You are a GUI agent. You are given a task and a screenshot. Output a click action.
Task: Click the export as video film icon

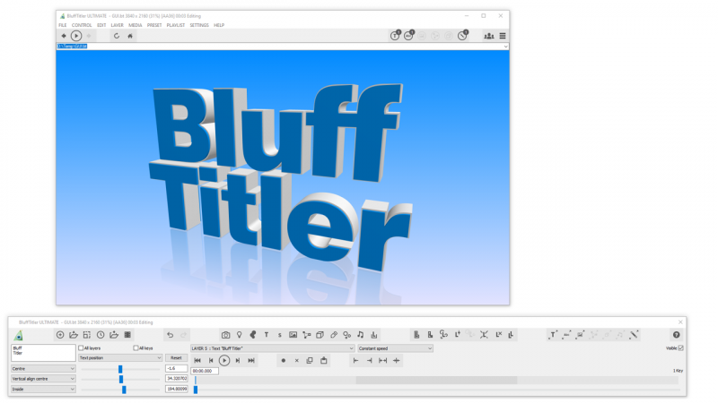[127, 335]
